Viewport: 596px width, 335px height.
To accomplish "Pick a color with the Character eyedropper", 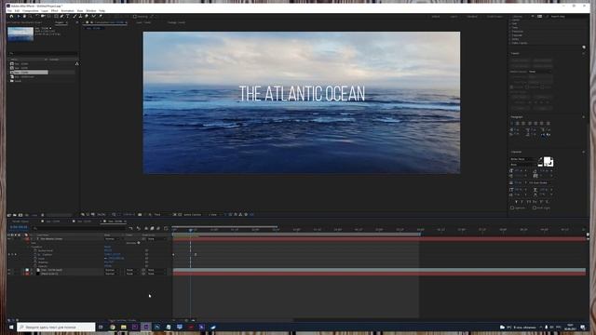I will pos(540,158).
